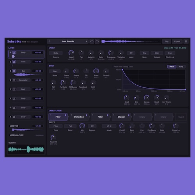Click the undo arrow icon
Image resolution: width=195 pixels, height=195 pixels.
(92, 41)
